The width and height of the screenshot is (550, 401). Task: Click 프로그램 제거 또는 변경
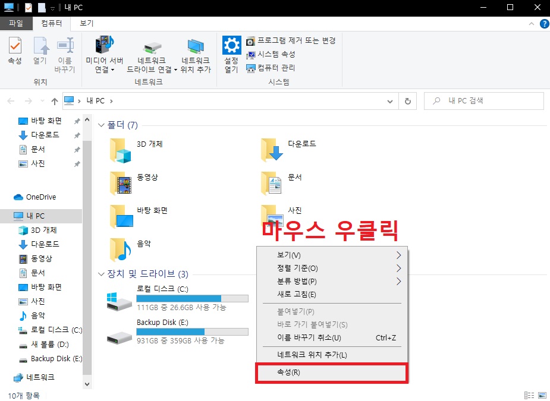click(291, 40)
